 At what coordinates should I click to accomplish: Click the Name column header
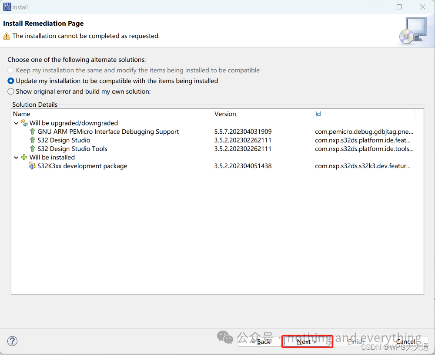(112, 114)
